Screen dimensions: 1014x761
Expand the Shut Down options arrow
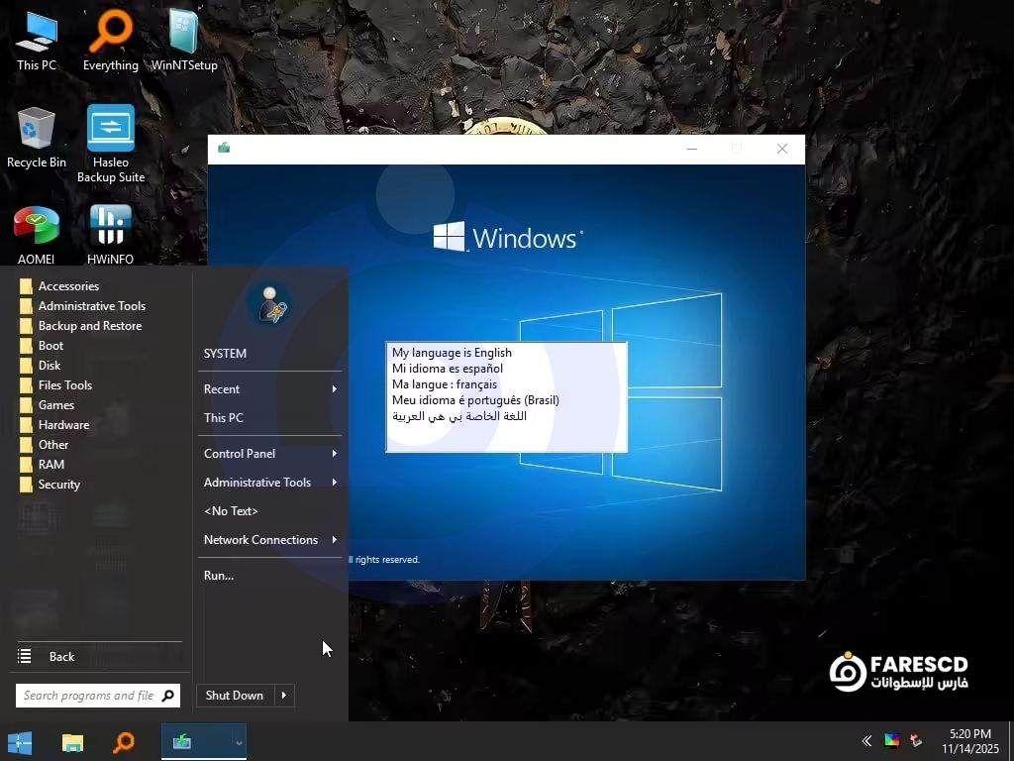point(283,695)
